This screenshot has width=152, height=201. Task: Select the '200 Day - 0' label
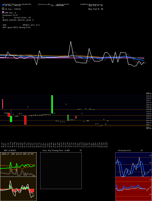click(10, 13)
